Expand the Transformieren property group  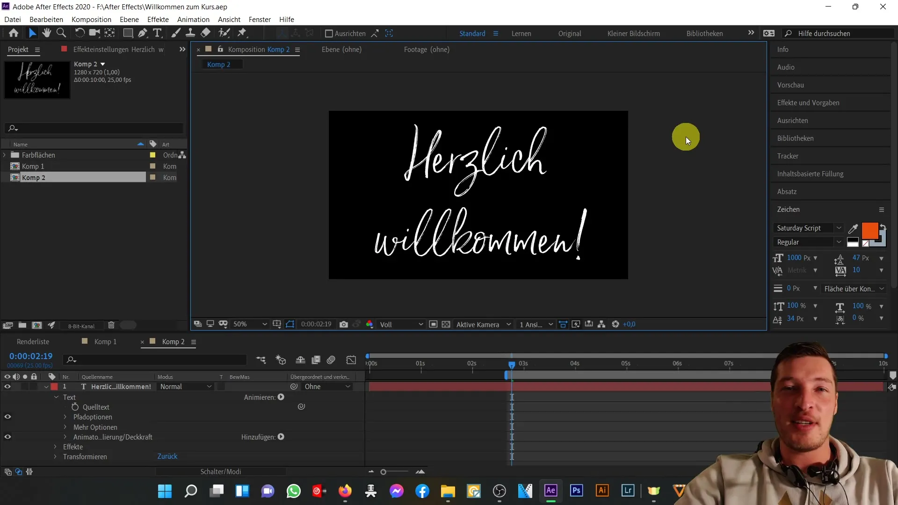56,456
